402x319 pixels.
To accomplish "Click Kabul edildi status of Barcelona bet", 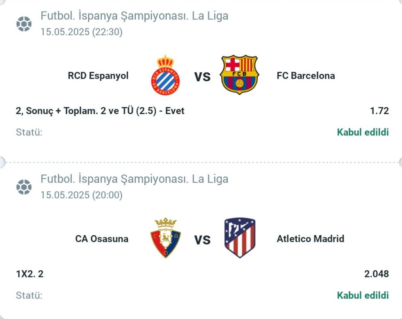I will point(363,132).
